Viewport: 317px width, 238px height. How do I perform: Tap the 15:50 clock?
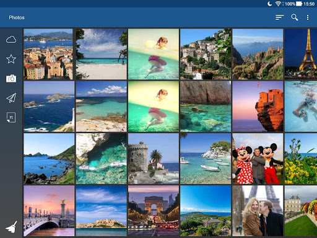[x=309, y=4]
